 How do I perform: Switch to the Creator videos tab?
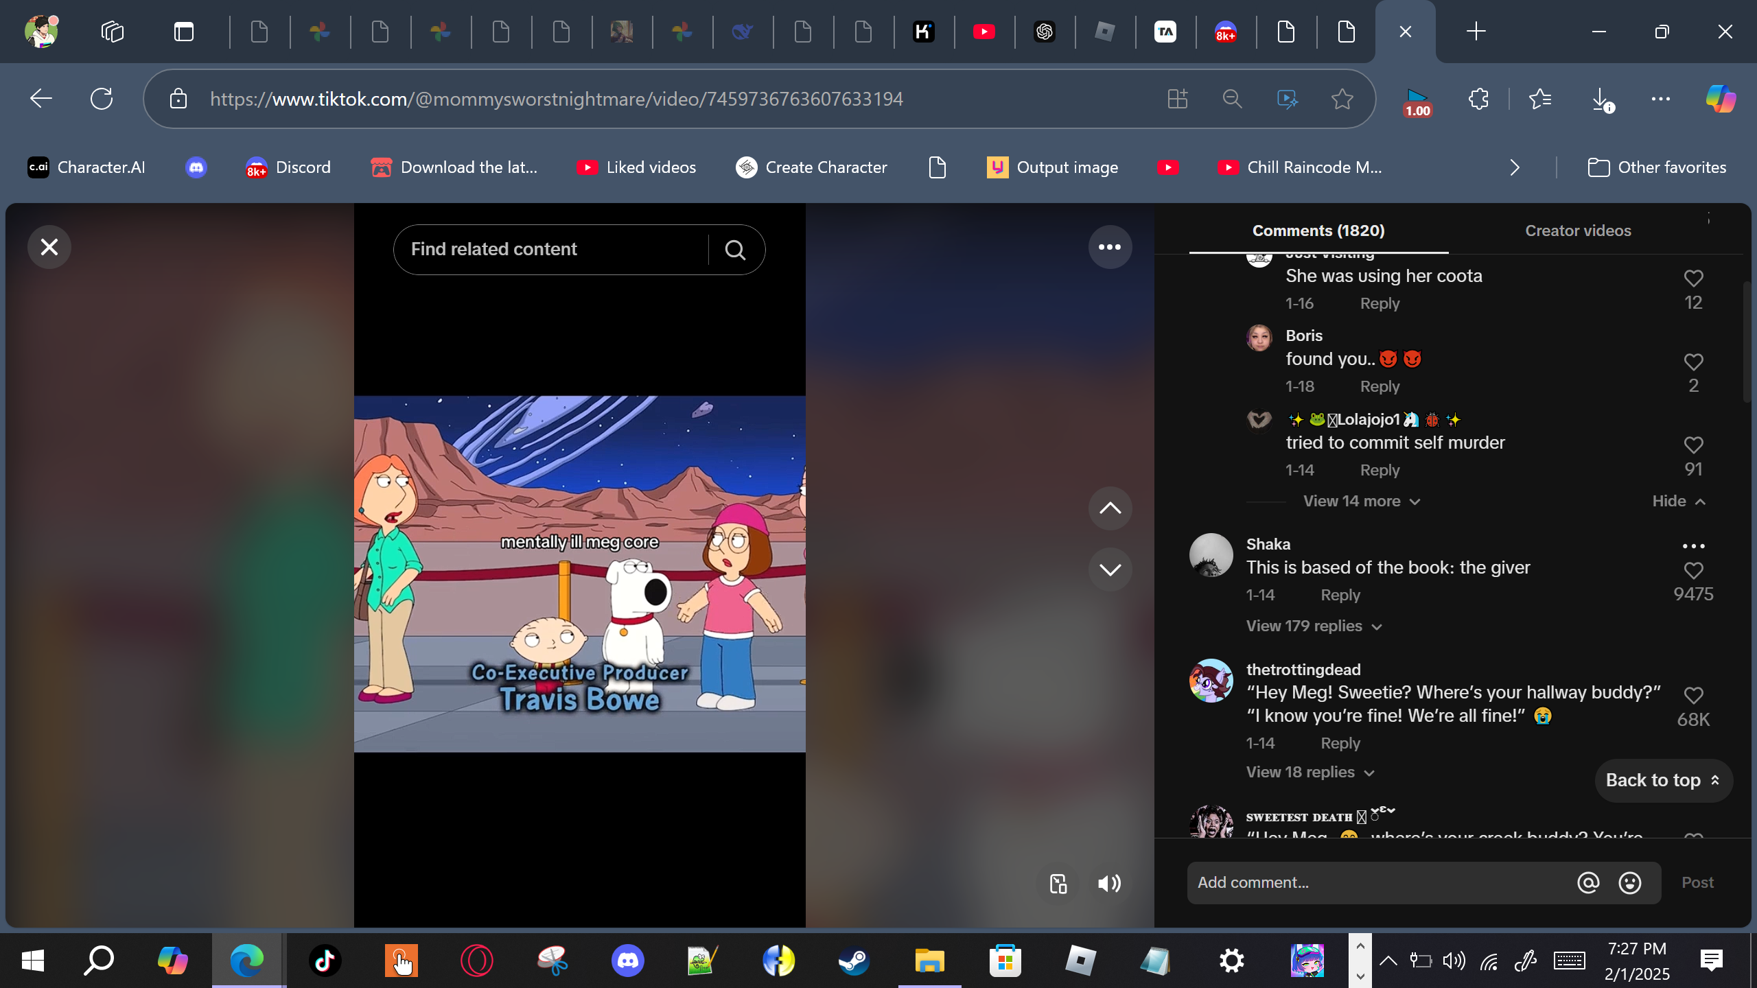1577,231
